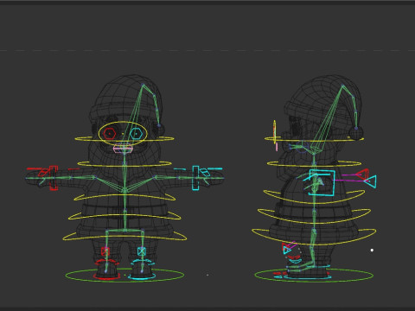The height and width of the screenshot is (311, 415).
Task: Select the knee pole triangle control in side view
Action: [x=287, y=249]
